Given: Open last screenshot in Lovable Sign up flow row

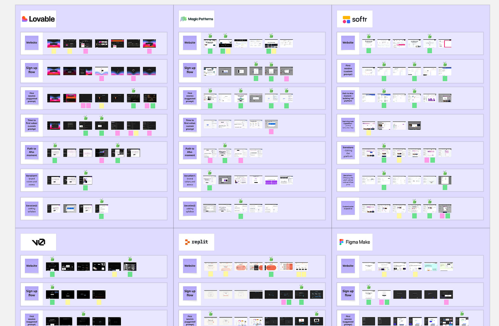Looking at the screenshot, I should click(x=149, y=71).
